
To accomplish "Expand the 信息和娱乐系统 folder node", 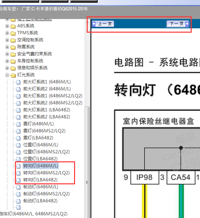I will click(x=7, y=68).
